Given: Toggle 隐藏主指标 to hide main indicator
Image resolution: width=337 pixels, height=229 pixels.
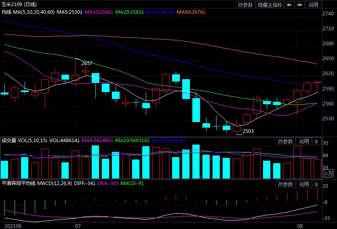Looking at the screenshot, I should coord(270,5).
